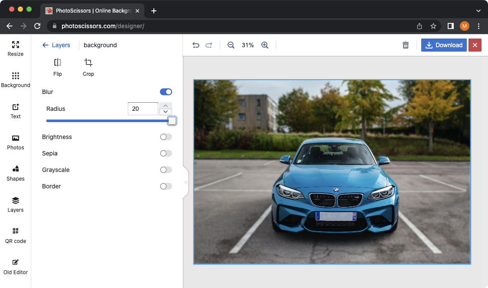The image size is (488, 288).
Task: Crop the background image
Action: pos(88,66)
